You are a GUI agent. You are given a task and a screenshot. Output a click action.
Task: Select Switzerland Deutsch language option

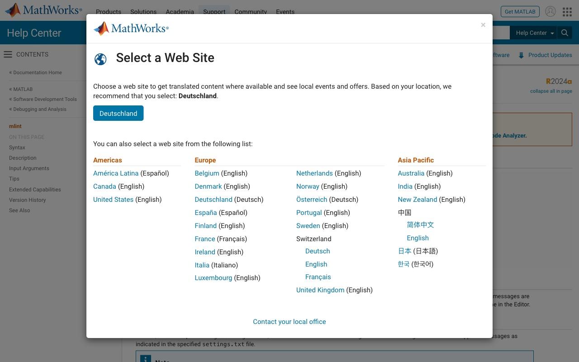[318, 251]
